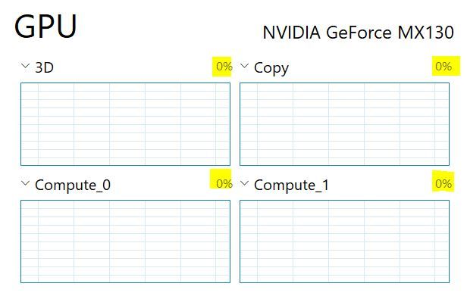Click the Copy engine label
The width and height of the screenshot is (467, 296).
coord(271,68)
